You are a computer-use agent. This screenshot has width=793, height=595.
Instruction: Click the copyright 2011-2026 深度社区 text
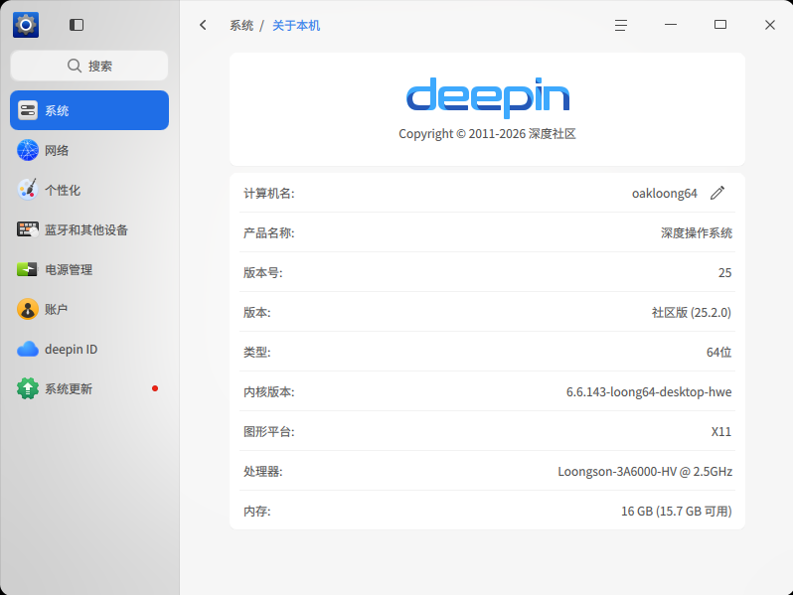(x=487, y=134)
